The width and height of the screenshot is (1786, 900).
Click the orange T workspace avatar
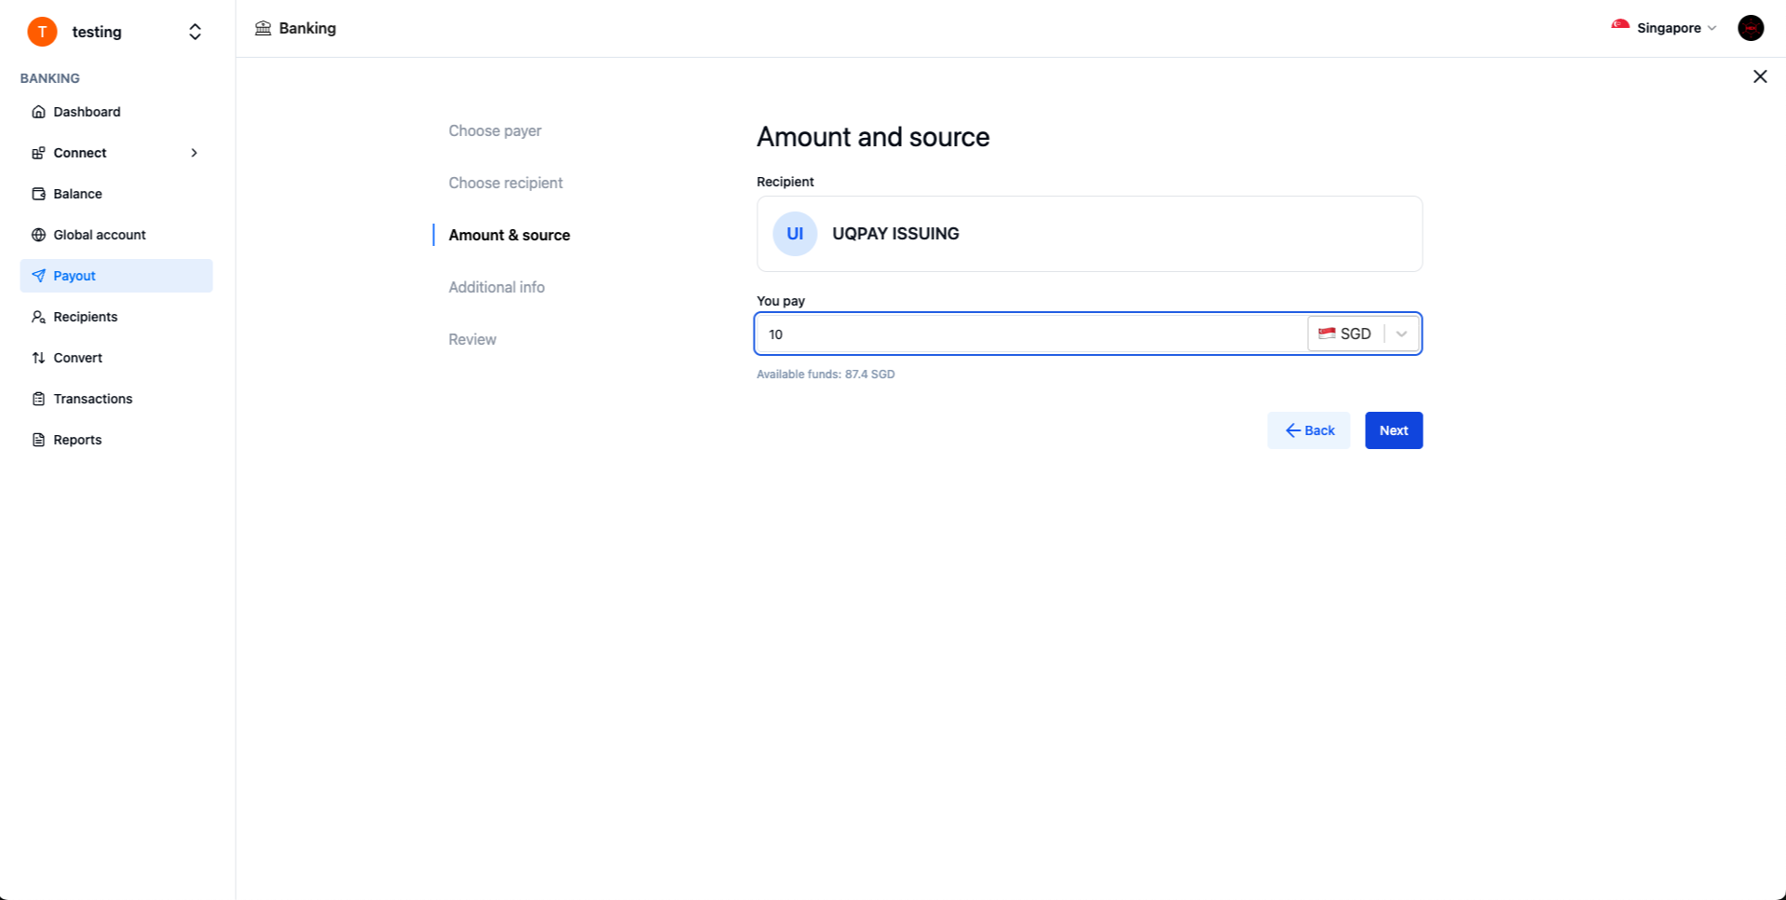point(42,32)
